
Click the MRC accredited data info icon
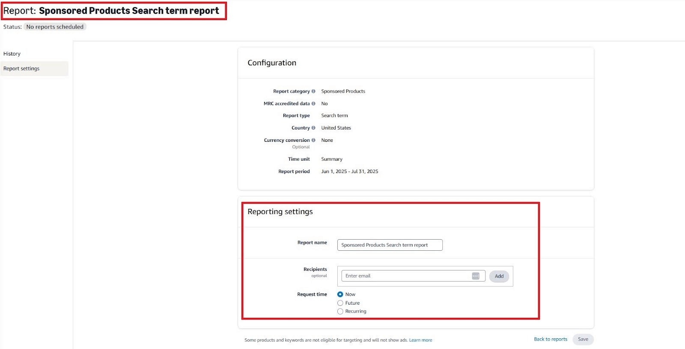pos(313,103)
